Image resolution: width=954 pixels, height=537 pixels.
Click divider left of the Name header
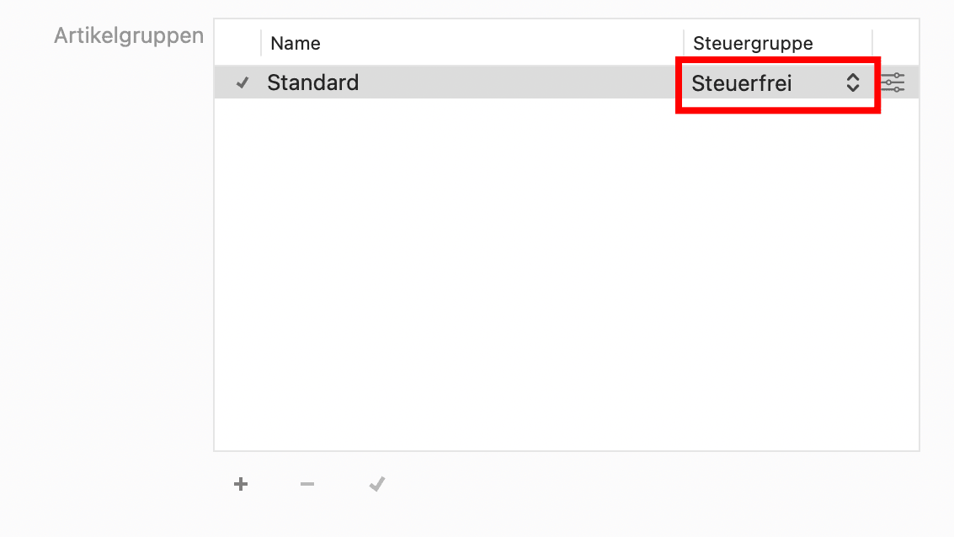pyautogui.click(x=261, y=43)
